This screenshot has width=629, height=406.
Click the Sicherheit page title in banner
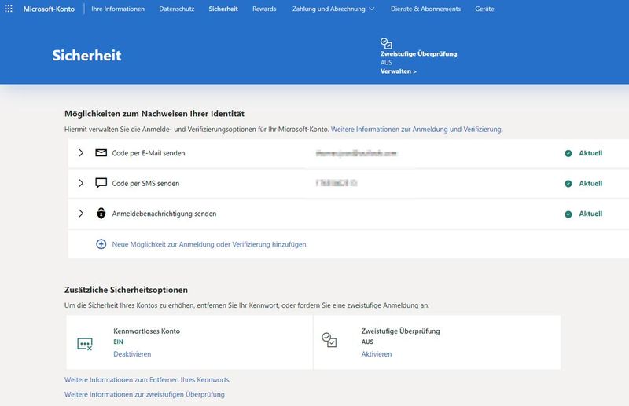pyautogui.click(x=86, y=55)
